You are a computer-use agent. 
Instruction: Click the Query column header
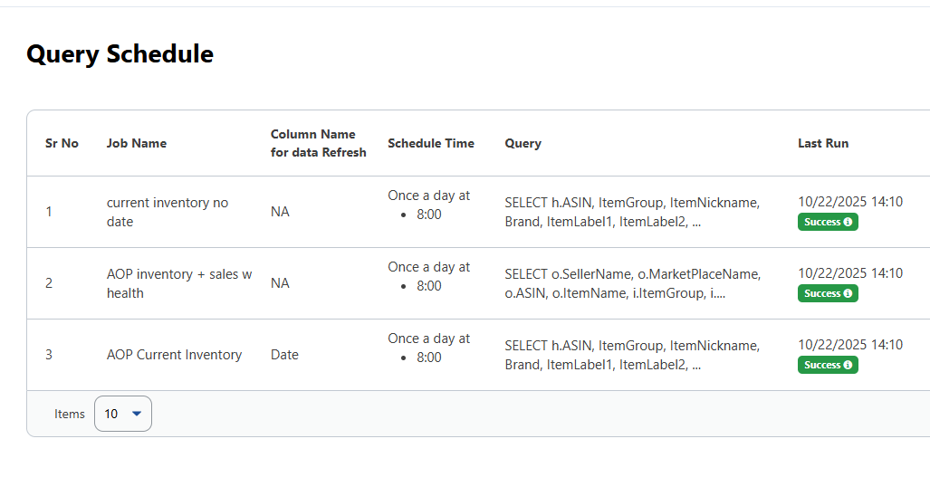tap(523, 143)
